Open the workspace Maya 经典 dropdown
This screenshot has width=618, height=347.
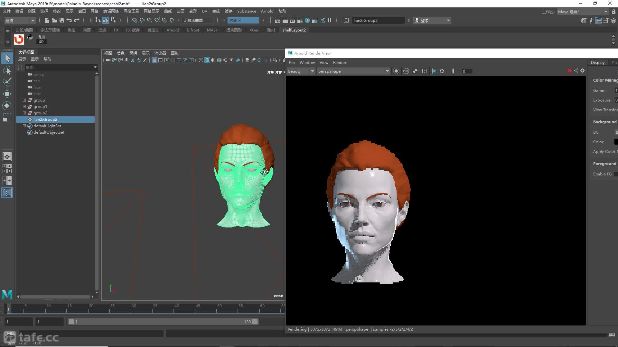583,12
